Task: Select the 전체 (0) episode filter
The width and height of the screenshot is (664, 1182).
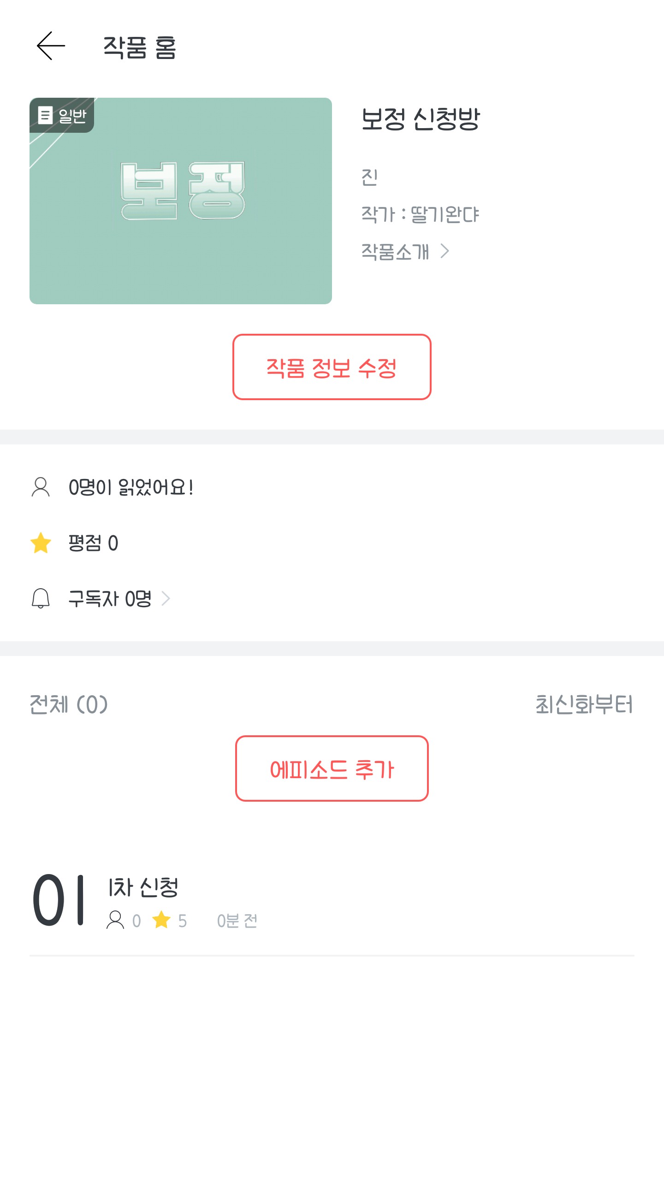Action: click(x=69, y=704)
